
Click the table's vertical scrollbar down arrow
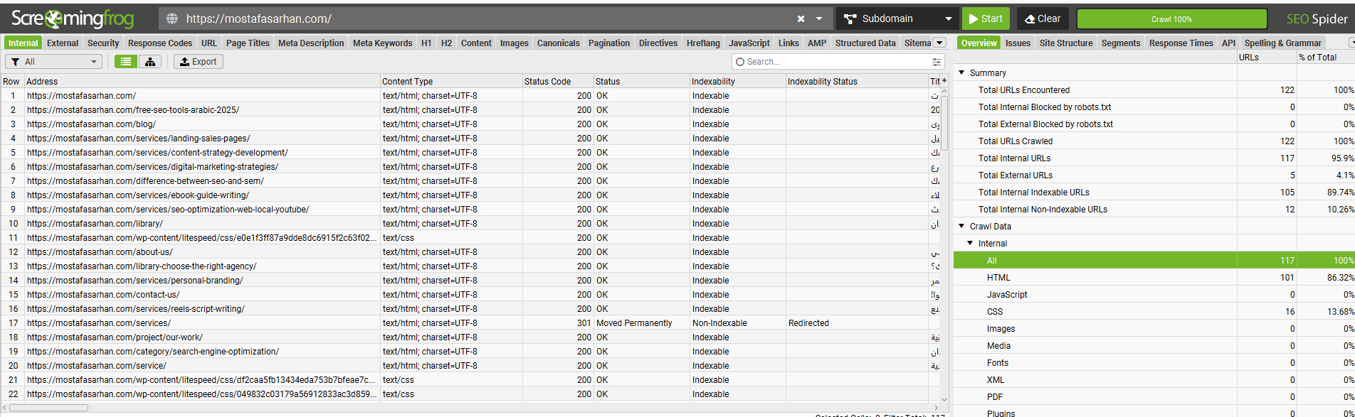pos(944,400)
